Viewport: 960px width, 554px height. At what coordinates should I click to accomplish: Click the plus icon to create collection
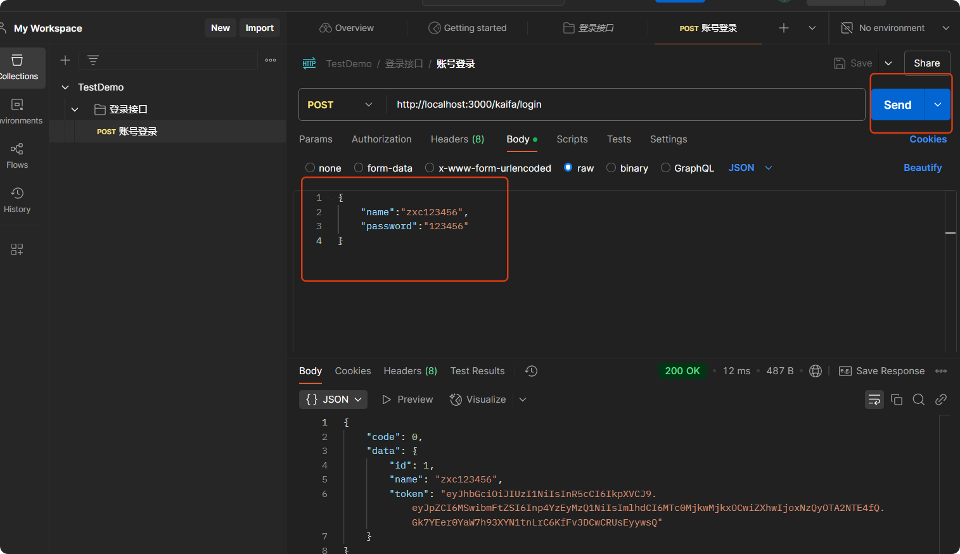pyautogui.click(x=65, y=60)
